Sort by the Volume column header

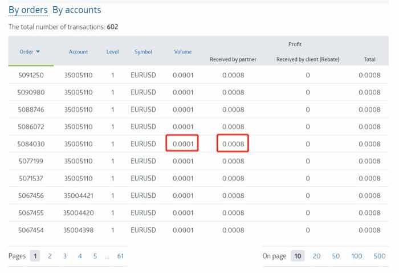183,52
